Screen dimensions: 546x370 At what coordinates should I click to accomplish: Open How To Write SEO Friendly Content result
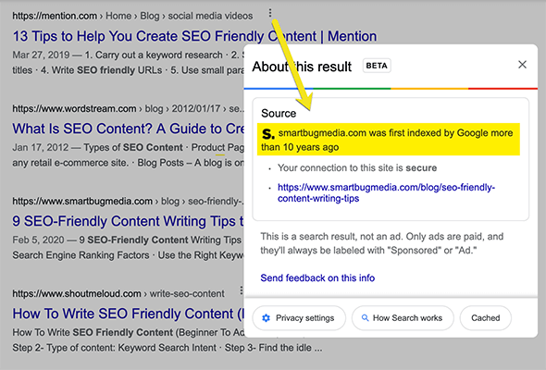click(x=128, y=314)
